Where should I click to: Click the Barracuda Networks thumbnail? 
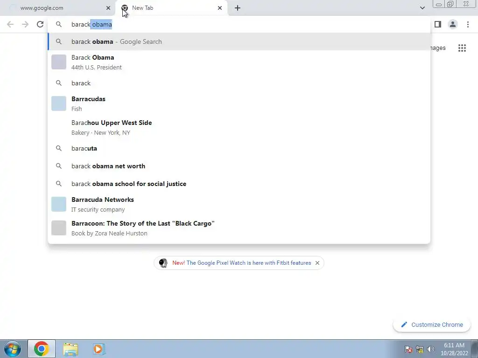[59, 204]
